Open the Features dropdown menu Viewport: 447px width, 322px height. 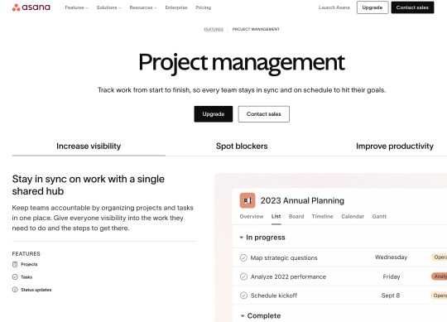point(76,7)
